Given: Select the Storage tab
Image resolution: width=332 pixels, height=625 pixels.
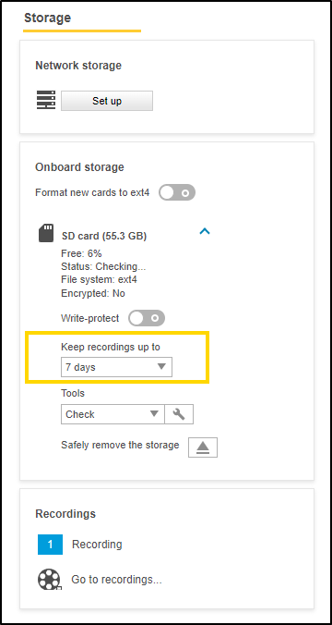Looking at the screenshot, I should (47, 18).
